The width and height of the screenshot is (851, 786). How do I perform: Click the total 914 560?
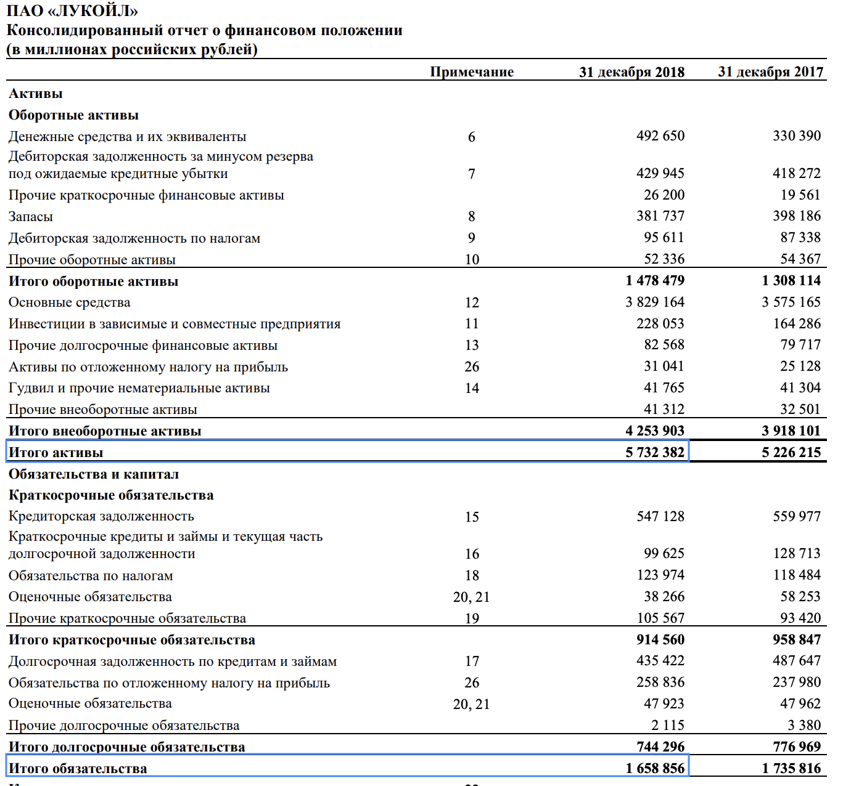click(x=660, y=640)
